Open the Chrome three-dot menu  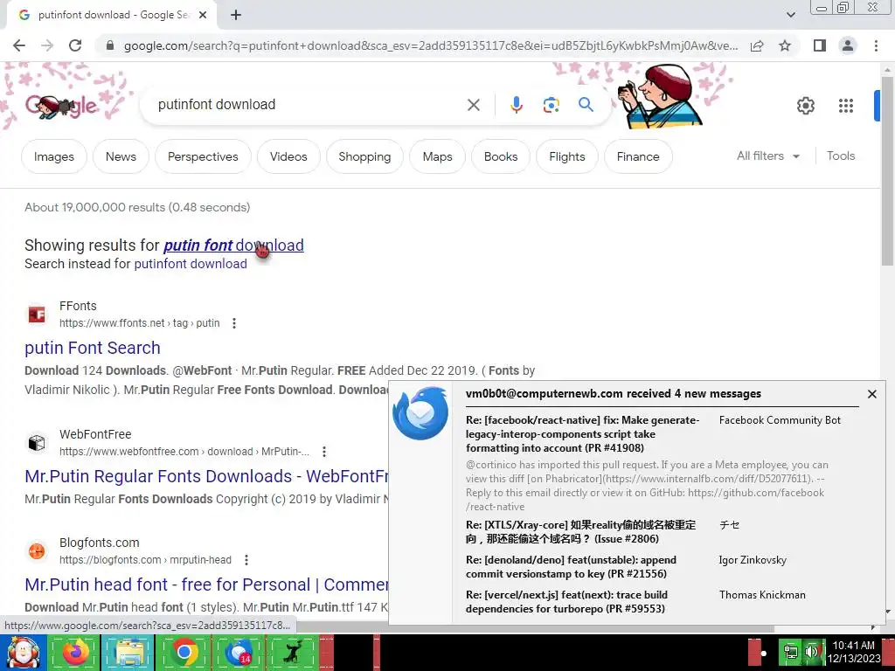click(x=876, y=45)
